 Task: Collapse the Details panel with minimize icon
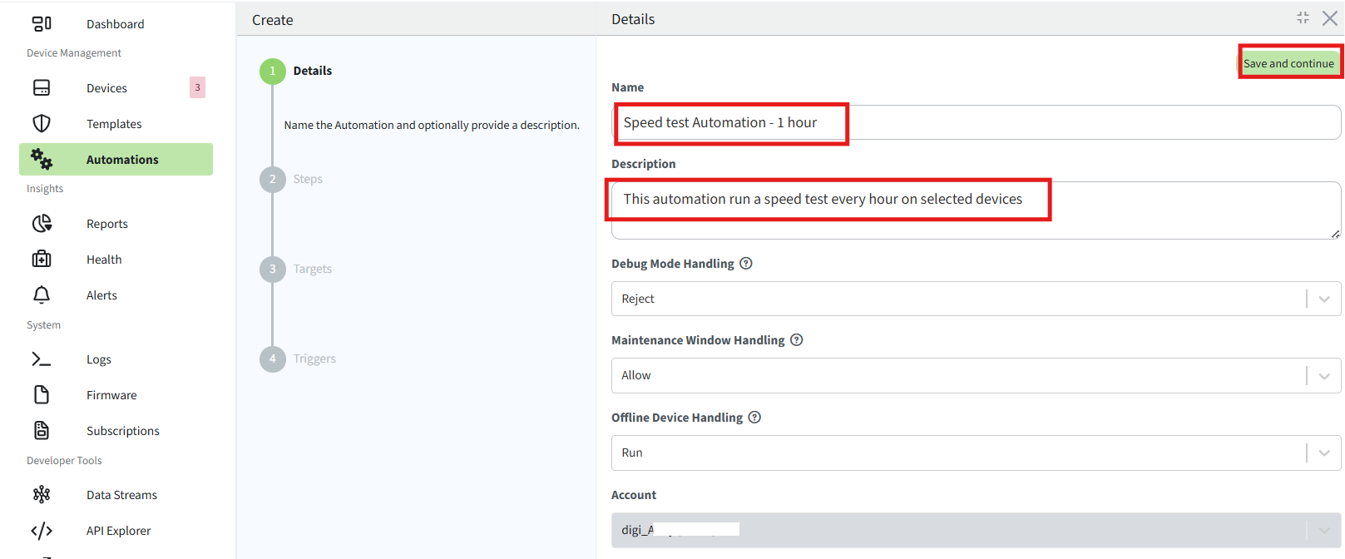click(1303, 18)
